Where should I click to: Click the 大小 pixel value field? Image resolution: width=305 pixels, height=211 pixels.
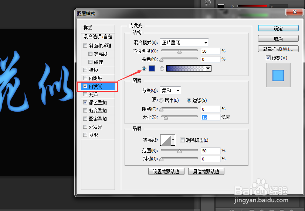[211, 117]
